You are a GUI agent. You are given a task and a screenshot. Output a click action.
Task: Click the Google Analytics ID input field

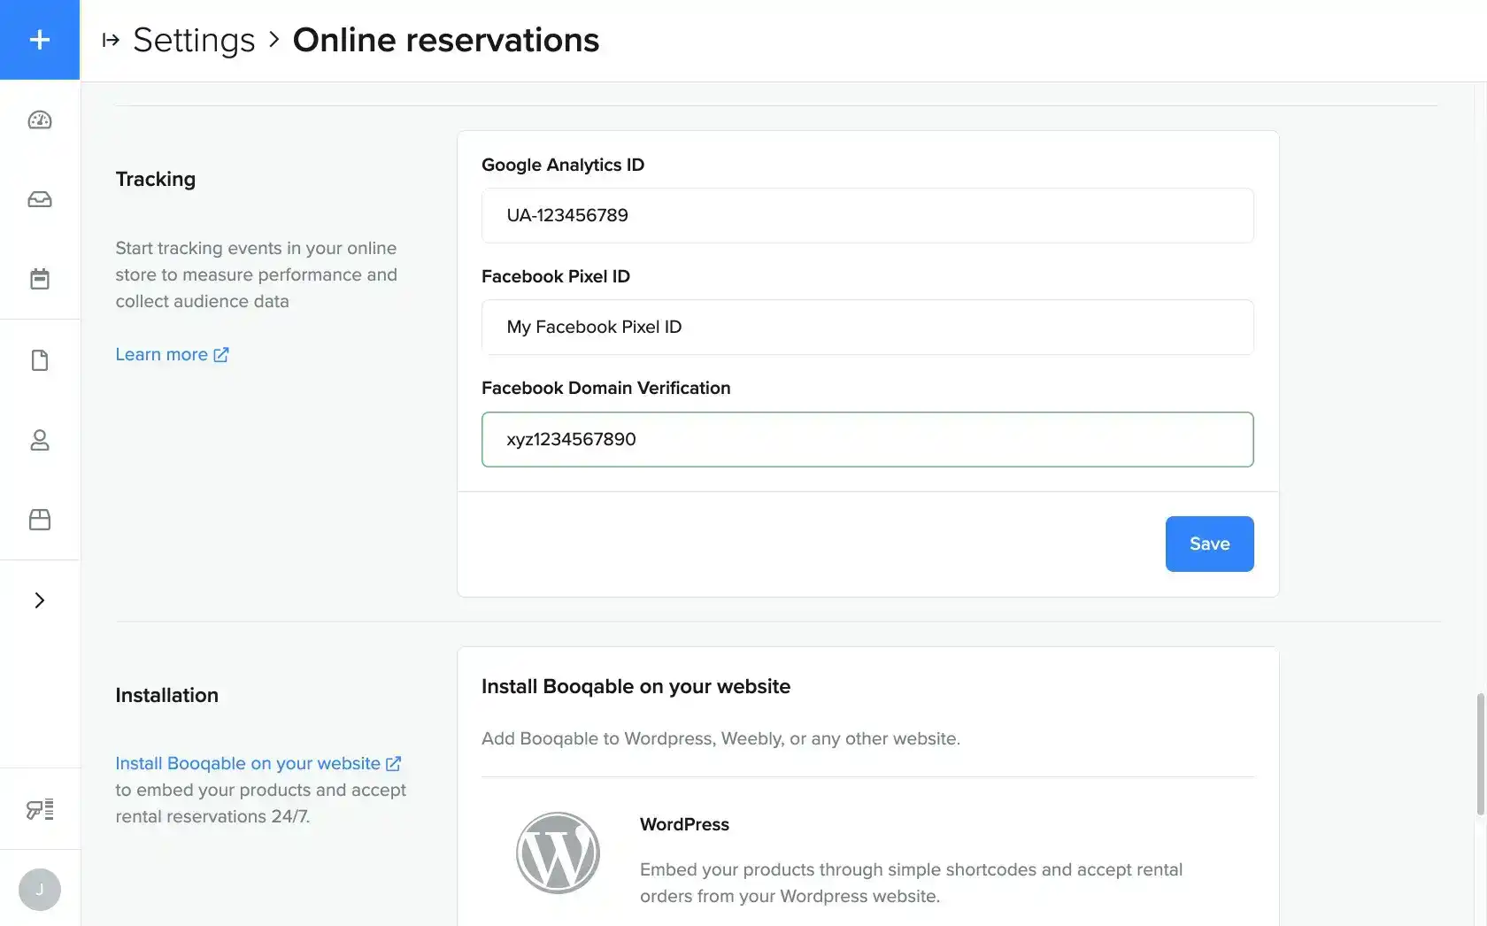[x=867, y=215]
